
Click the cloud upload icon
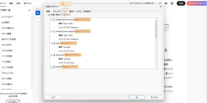166,3
